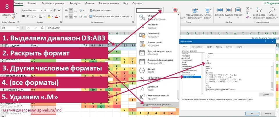Open Найти и выделить magnifier
This screenshot has height=117, width=279.
click(x=272, y=13)
